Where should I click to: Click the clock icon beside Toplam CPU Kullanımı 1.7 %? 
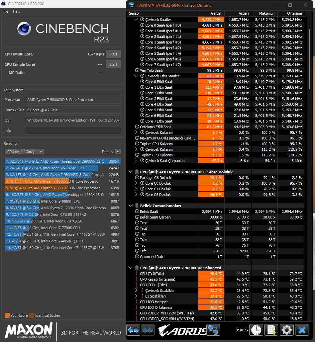137,144
